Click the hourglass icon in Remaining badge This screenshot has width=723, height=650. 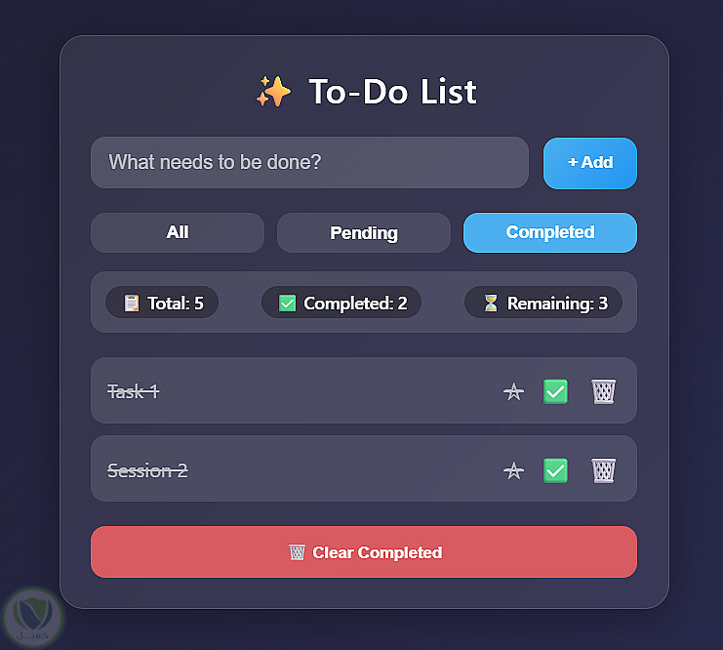(491, 304)
